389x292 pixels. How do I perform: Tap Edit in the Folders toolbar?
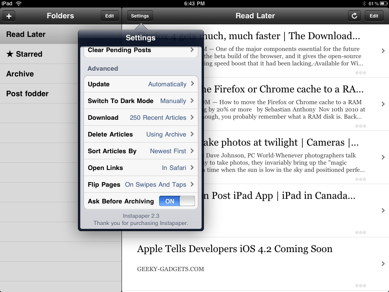(x=109, y=16)
